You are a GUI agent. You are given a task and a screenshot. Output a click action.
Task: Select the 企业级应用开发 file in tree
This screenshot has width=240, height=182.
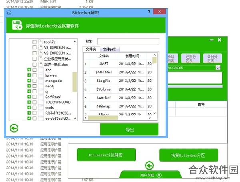[x=58, y=59]
